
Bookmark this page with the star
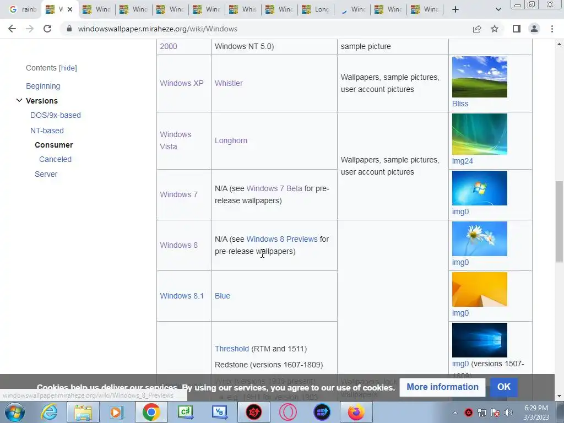495,29
